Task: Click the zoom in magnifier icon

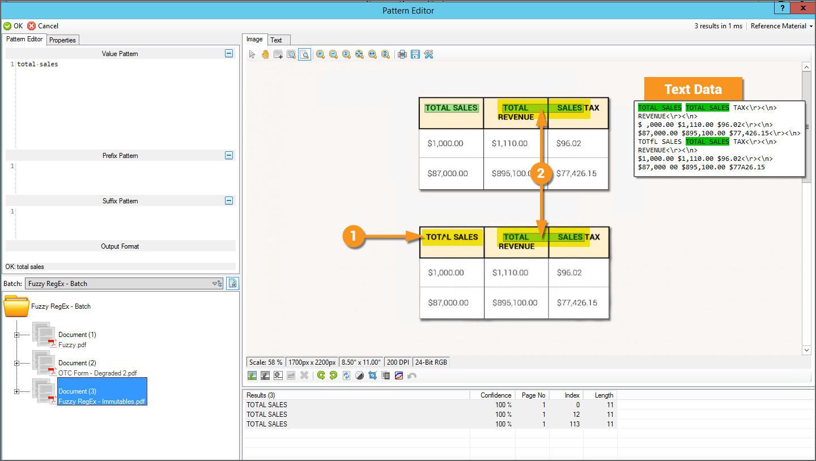Action: [x=320, y=54]
